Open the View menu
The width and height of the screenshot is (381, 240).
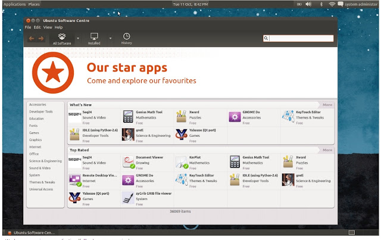click(48, 27)
